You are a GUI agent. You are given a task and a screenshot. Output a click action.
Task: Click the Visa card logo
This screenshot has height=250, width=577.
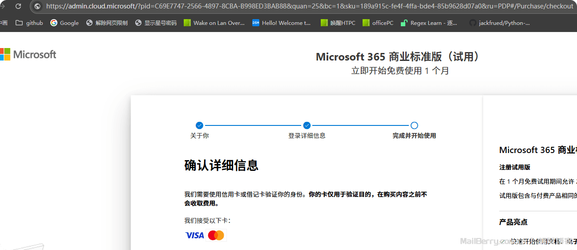pos(194,235)
